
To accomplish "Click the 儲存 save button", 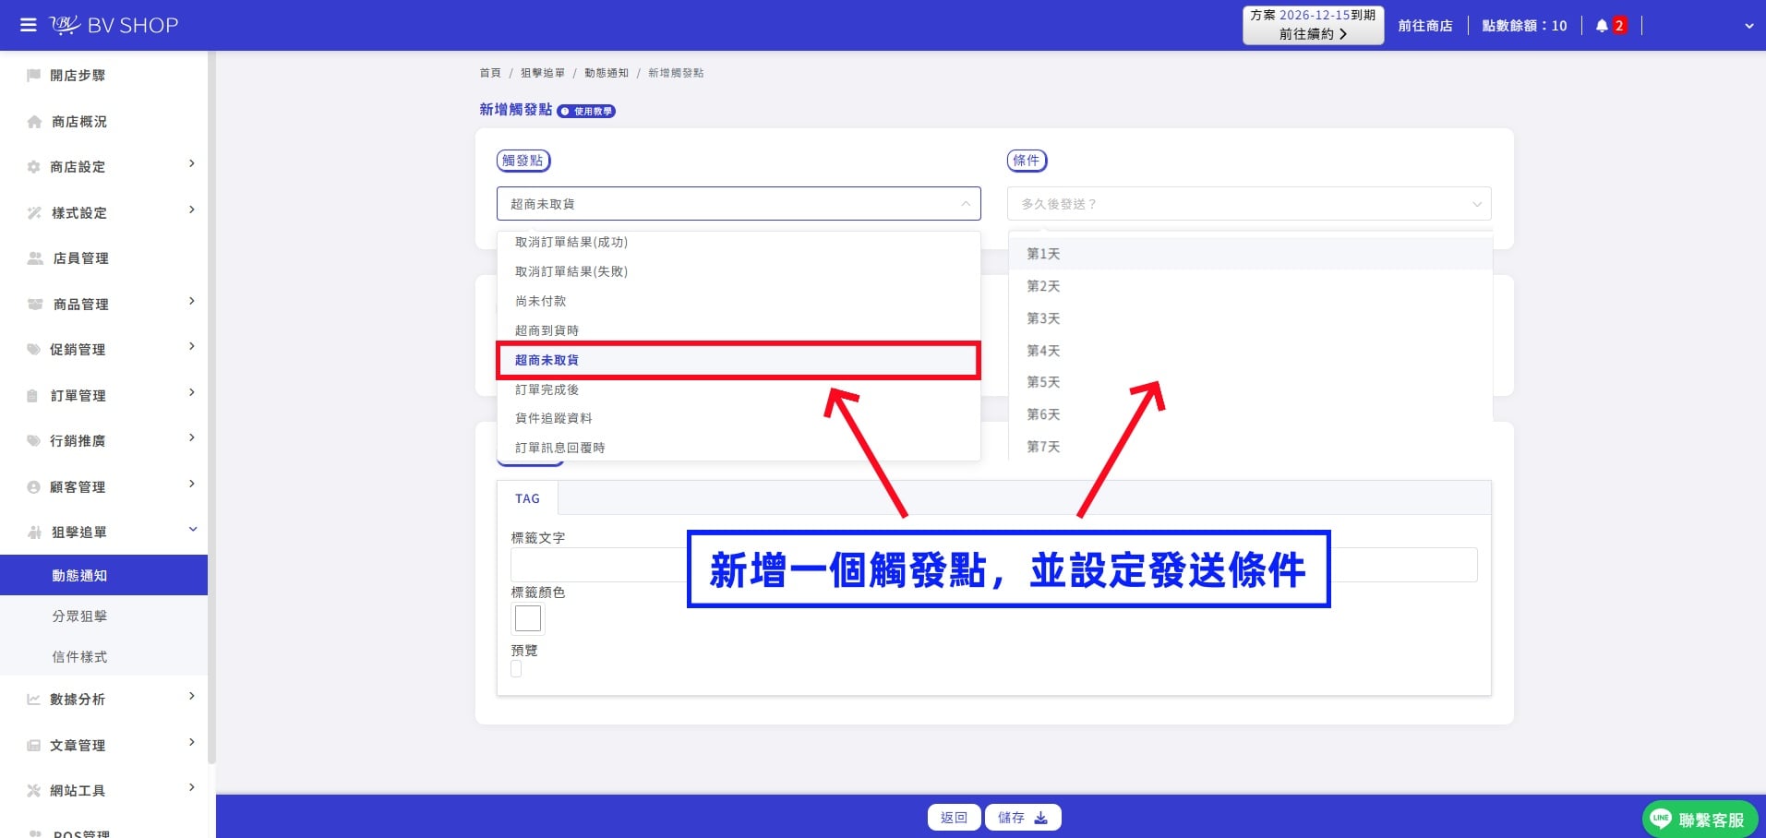I will [1023, 818].
